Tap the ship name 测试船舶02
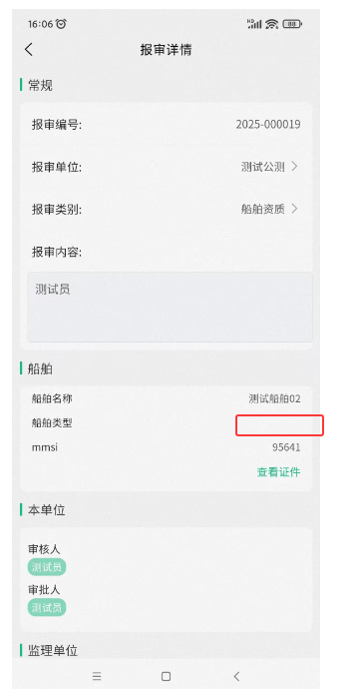Viewport: 363px width, 689px height. pos(275,399)
